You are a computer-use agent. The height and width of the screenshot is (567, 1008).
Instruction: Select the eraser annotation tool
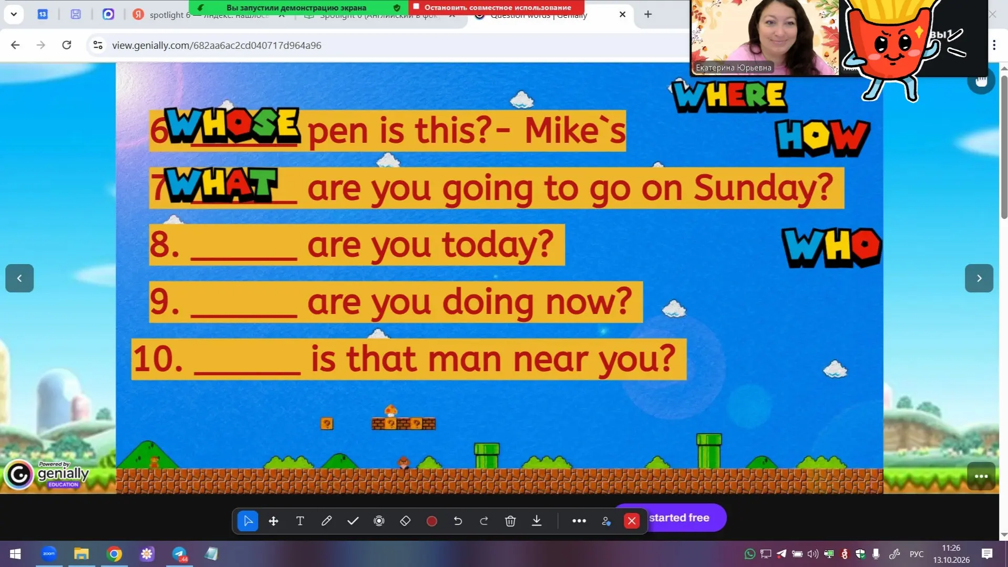click(x=405, y=521)
